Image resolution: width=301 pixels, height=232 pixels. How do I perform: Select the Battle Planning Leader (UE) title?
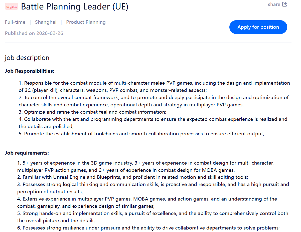[75, 7]
